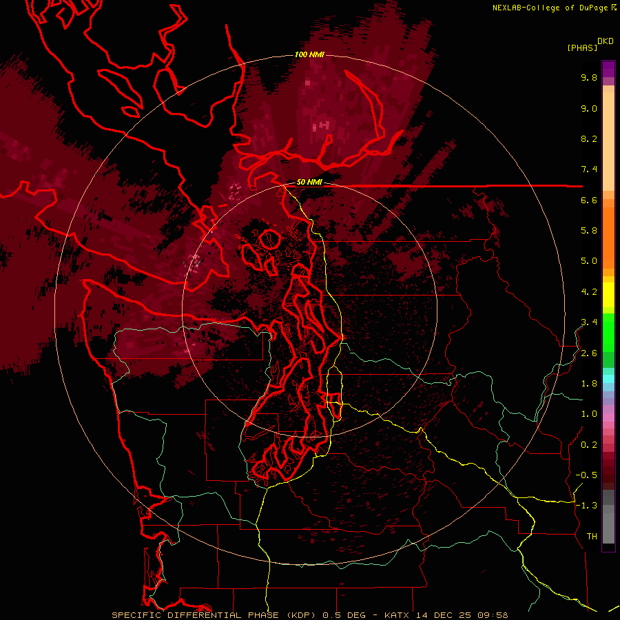Image resolution: width=620 pixels, height=620 pixels.
Task: Select the 5.0 scale value
Action: point(589,261)
